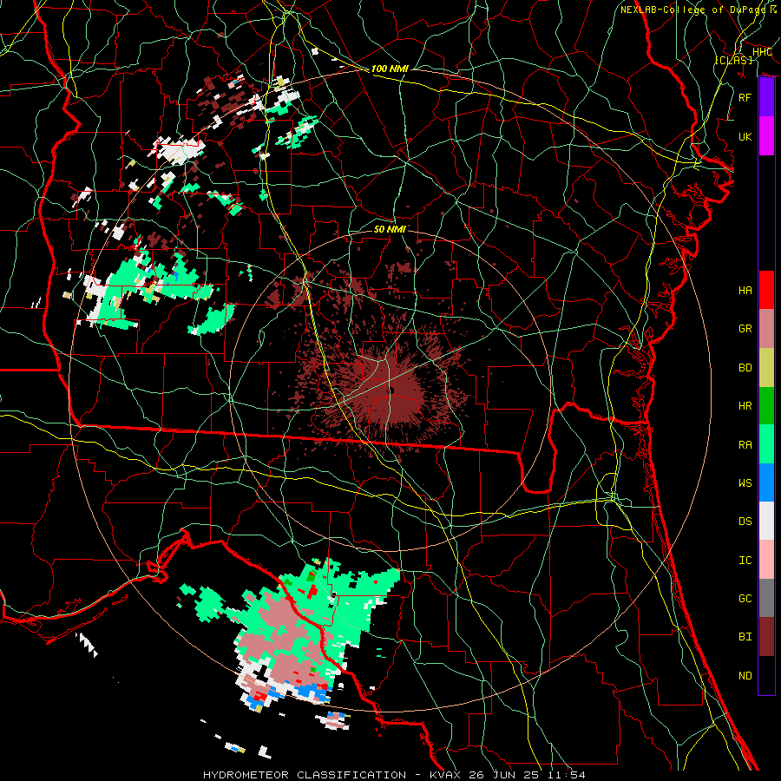Image resolution: width=781 pixels, height=781 pixels.
Task: Click the ND legend label
Action: (x=745, y=676)
